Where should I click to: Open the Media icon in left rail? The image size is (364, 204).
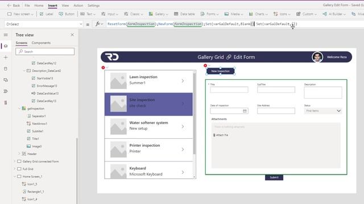pyautogui.click(x=6, y=80)
